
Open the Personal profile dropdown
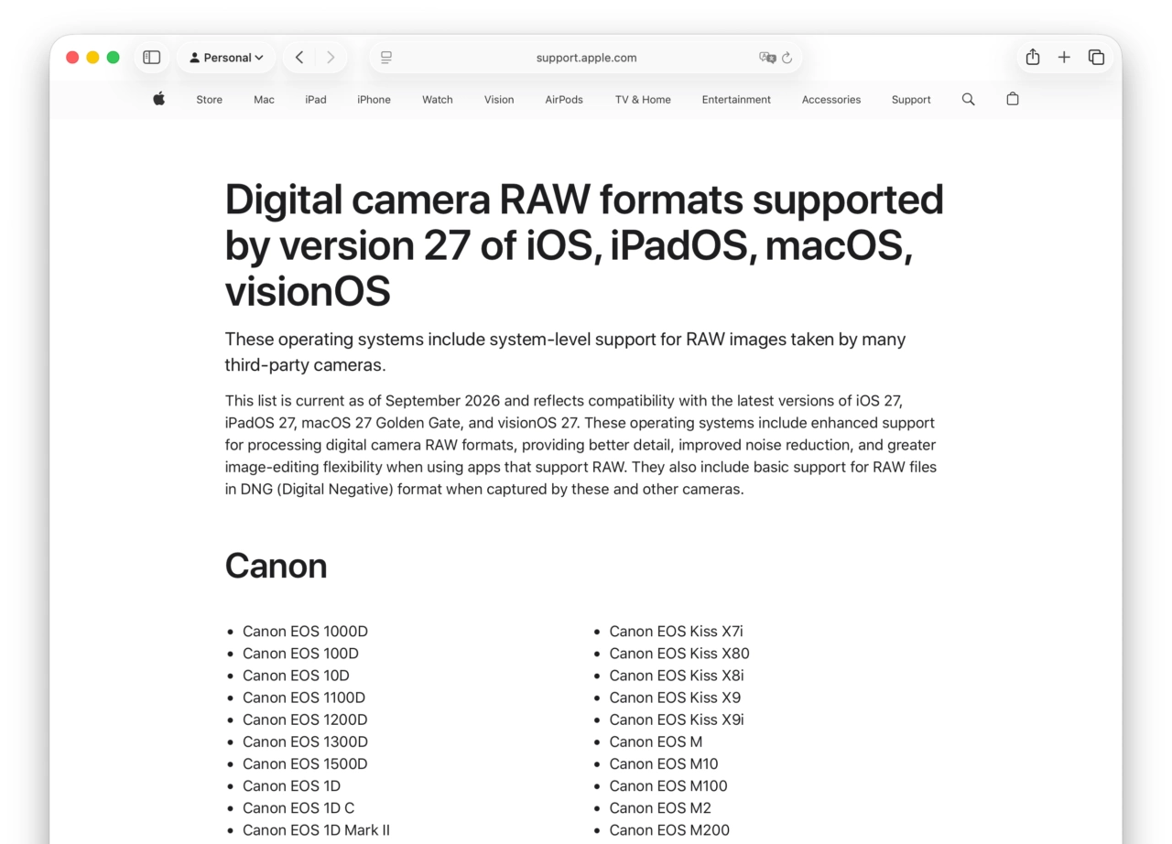[226, 58]
